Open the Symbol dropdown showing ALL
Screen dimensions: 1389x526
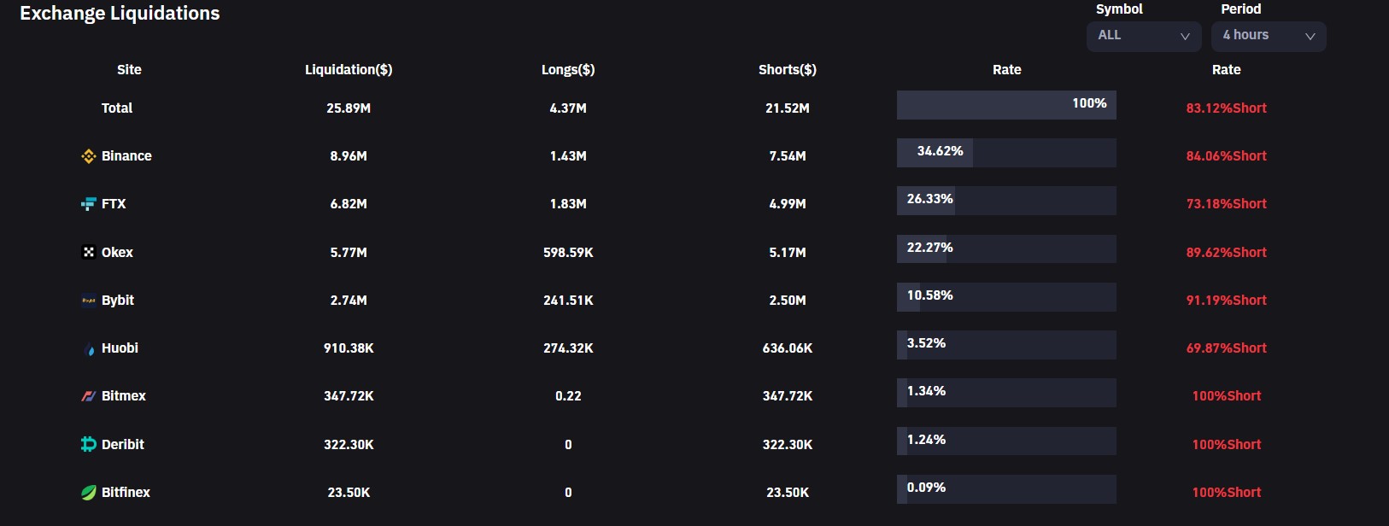coord(1143,36)
